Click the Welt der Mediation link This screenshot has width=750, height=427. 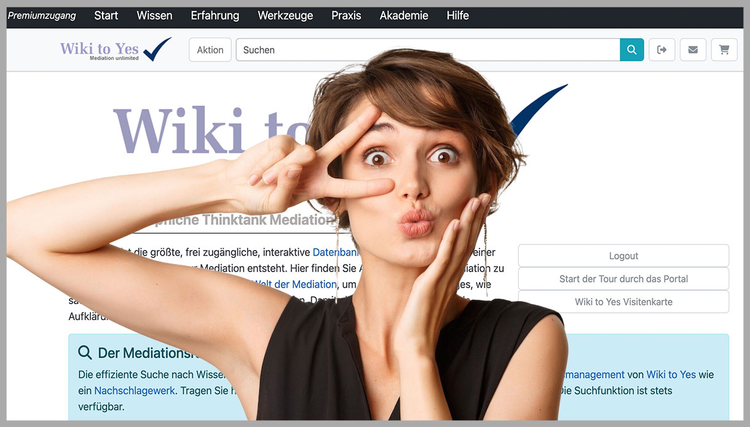295,284
